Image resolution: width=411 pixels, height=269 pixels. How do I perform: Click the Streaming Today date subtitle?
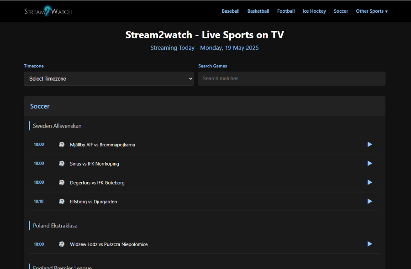(x=205, y=47)
